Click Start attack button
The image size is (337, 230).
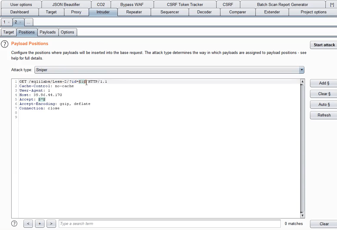point(324,45)
